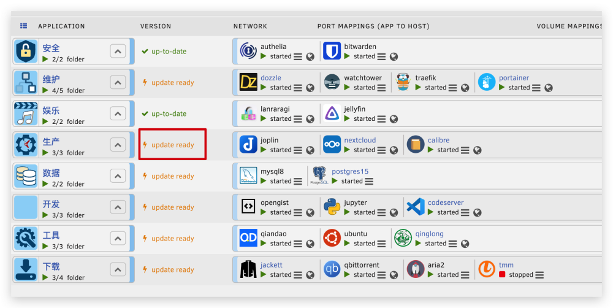613x308 pixels.
Task: Collapse the 下载 folder
Action: (118, 269)
